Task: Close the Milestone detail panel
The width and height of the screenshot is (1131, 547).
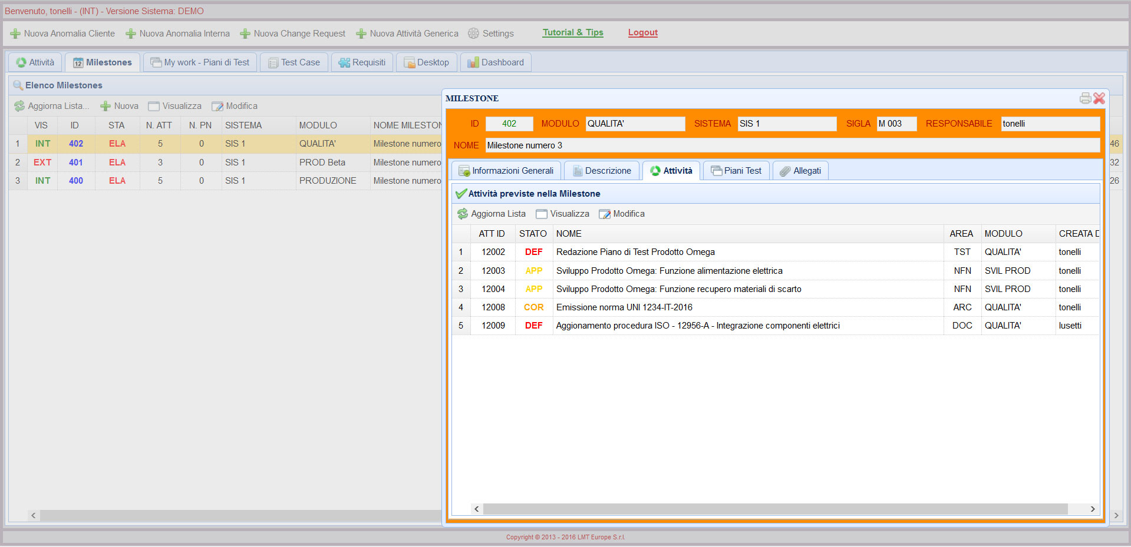Action: coord(1099,98)
